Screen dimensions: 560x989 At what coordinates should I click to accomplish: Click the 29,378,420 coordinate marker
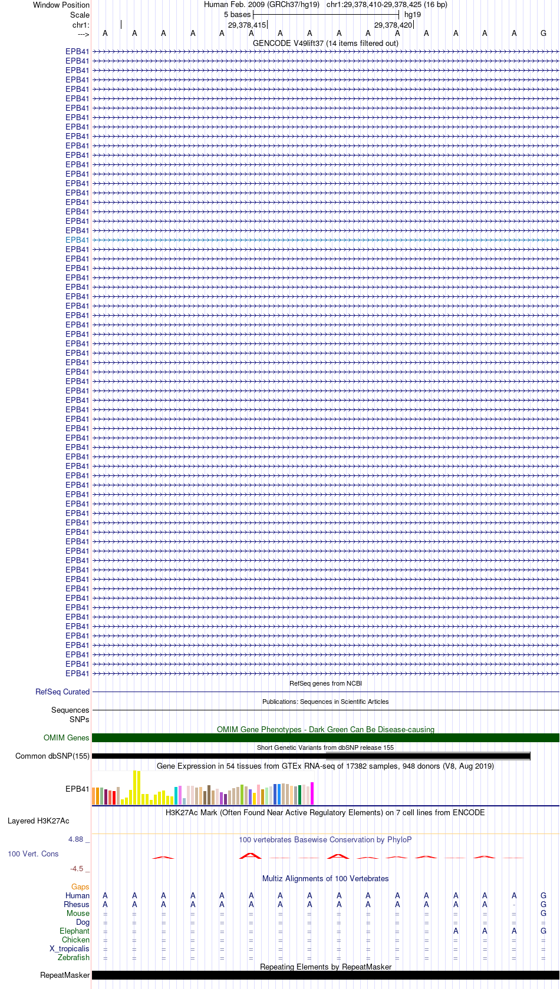click(x=393, y=25)
